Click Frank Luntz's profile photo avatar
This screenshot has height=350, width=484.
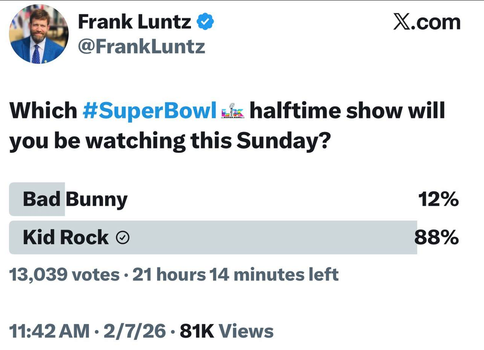(39, 34)
